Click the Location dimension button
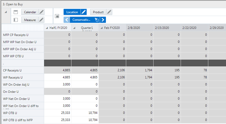Screen dimensions: 226x124 (x=72, y=12)
